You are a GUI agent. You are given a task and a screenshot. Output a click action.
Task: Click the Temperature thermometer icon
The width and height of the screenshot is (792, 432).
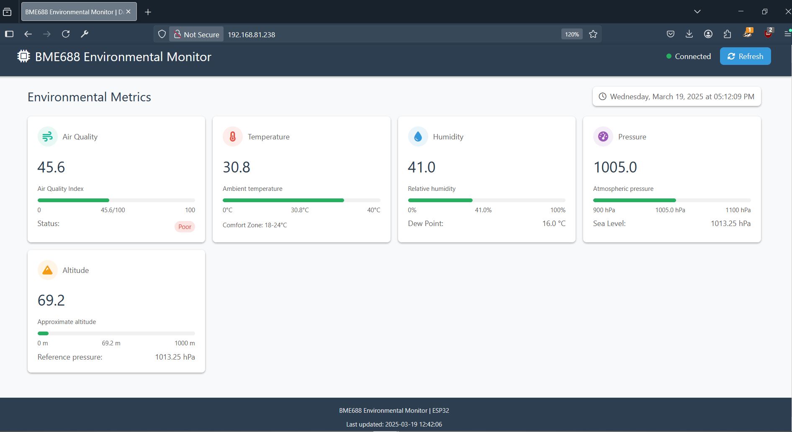(233, 136)
